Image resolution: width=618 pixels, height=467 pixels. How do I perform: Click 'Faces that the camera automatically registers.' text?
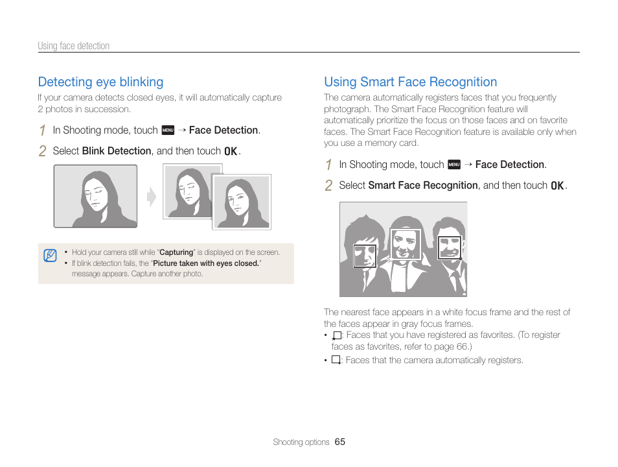click(434, 360)
